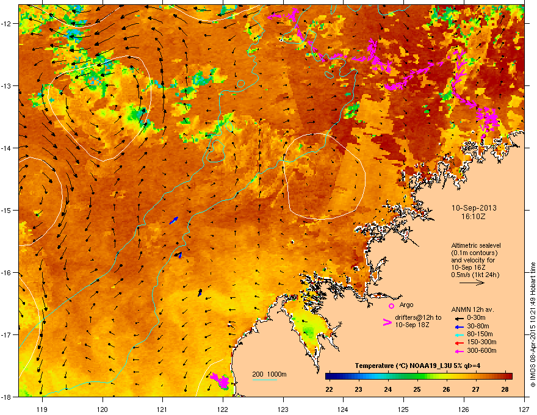Click the 'ANMN 12h av.' heading
The width and height of the screenshot is (537, 415).
click(x=472, y=309)
